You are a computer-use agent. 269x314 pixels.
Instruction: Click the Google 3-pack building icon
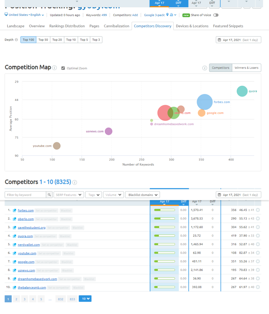click(172, 15)
